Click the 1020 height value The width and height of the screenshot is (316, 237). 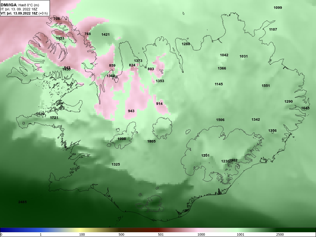click(x=40, y=114)
